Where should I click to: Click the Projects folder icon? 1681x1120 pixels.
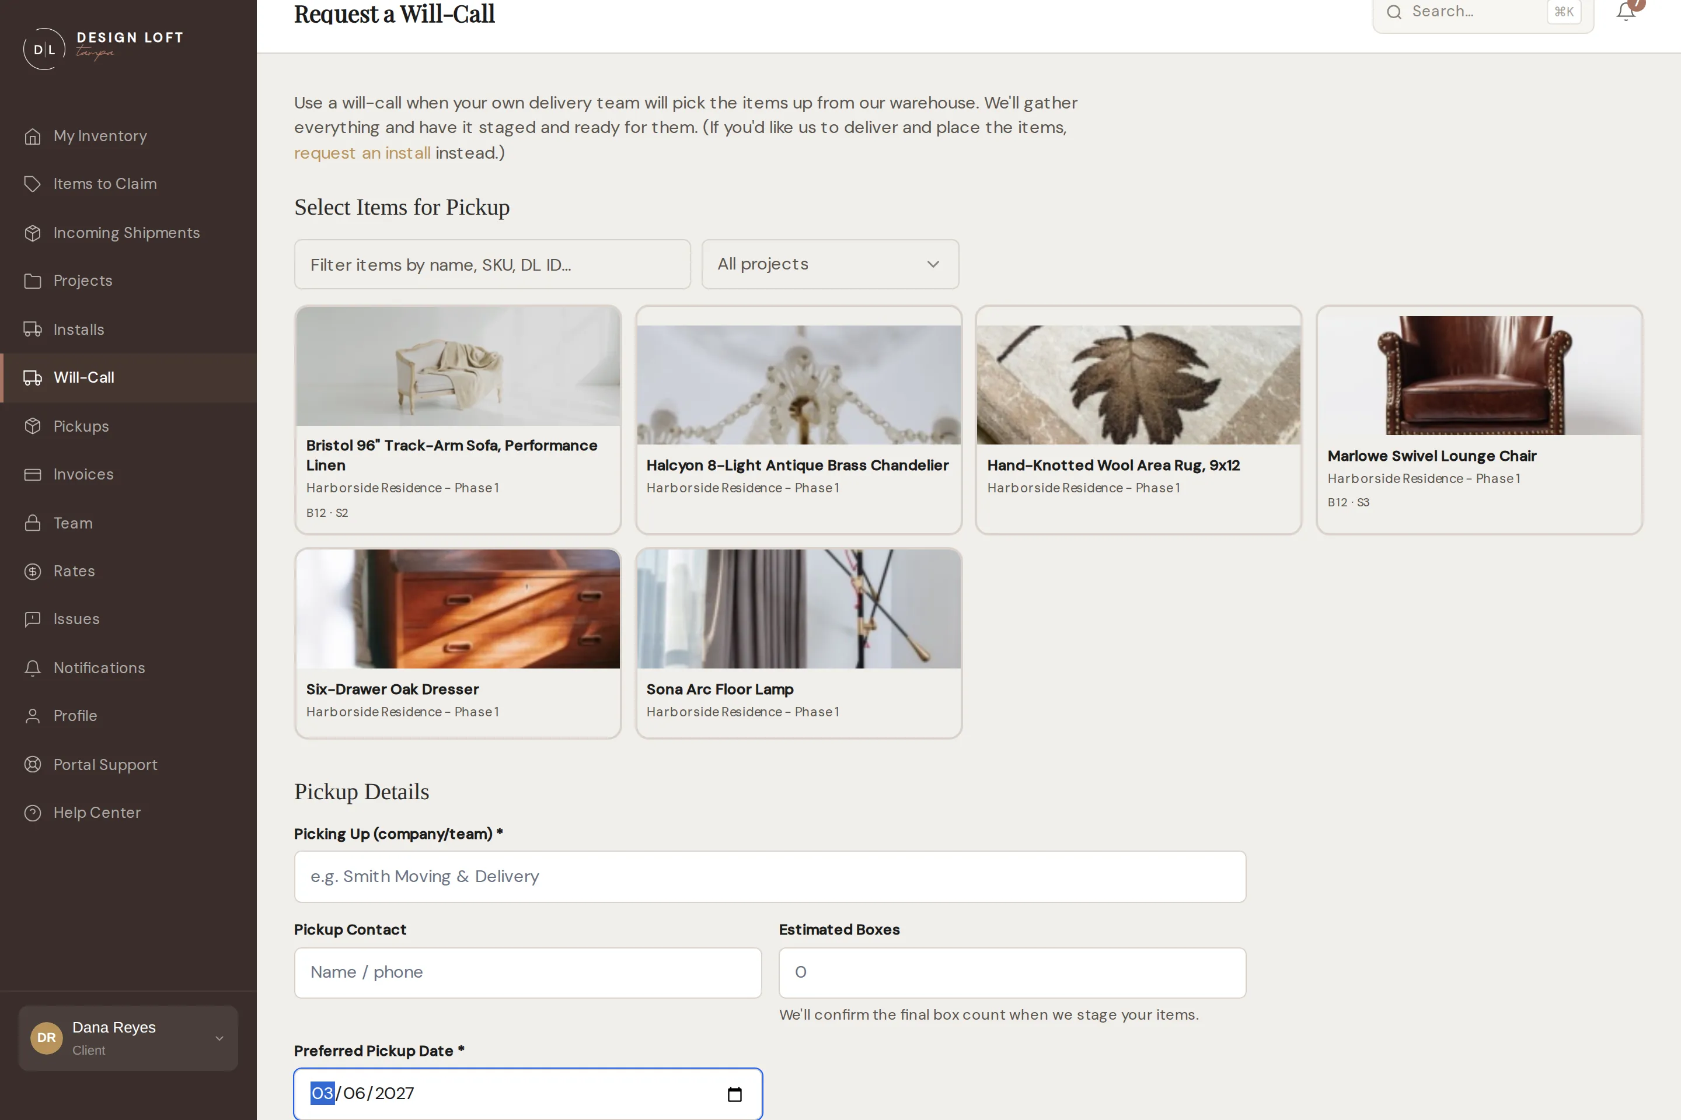coord(32,281)
